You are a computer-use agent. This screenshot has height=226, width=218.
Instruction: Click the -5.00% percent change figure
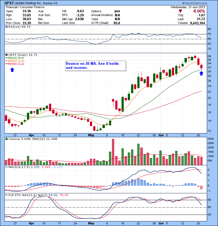[199, 11]
